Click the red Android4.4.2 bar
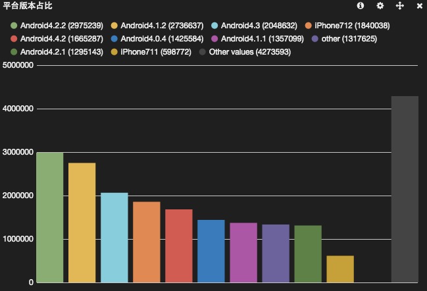The width and height of the screenshot is (427, 291). point(179,246)
